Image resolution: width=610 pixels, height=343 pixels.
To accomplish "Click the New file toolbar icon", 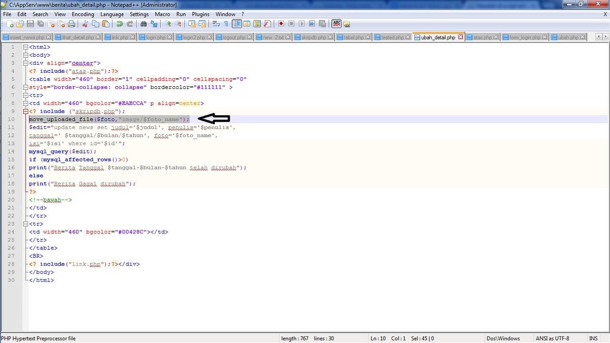I will (10, 24).
